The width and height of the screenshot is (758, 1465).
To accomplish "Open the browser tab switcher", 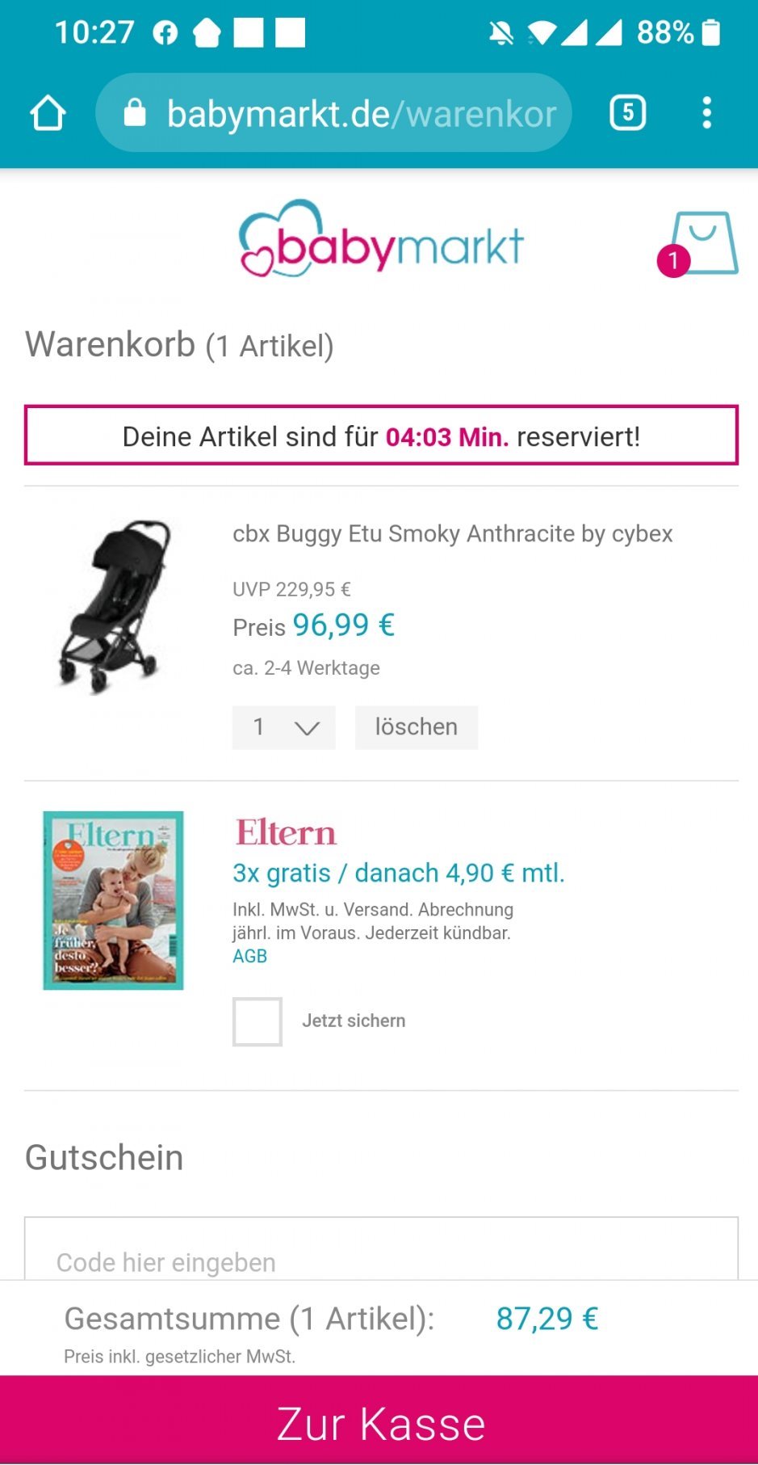I will 627,113.
